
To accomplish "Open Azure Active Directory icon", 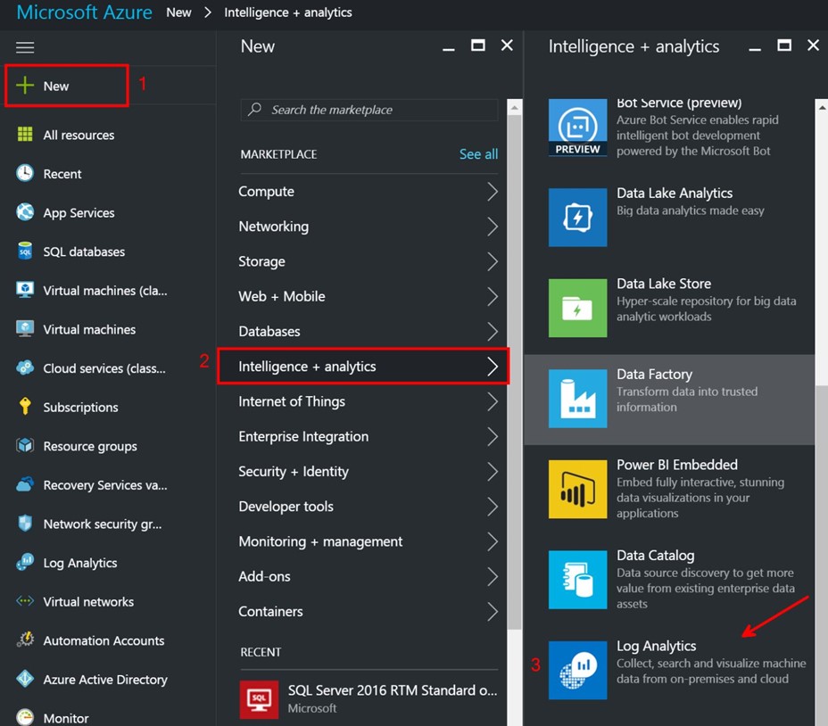I will click(25, 679).
